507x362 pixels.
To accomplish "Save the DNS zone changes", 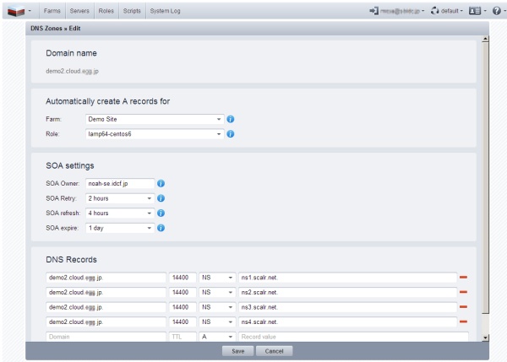I will 237,350.
